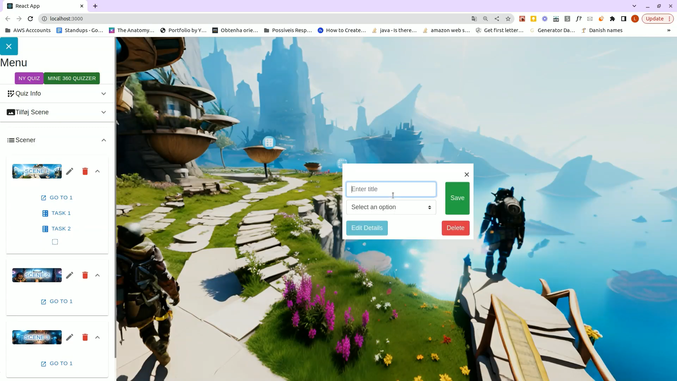This screenshot has width=677, height=381.
Task: Click the task hotspot icon in the panorama
Action: coord(269,143)
